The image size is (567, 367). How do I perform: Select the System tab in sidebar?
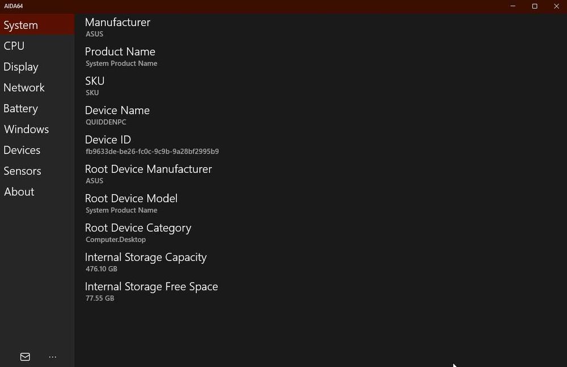pyautogui.click(x=21, y=25)
